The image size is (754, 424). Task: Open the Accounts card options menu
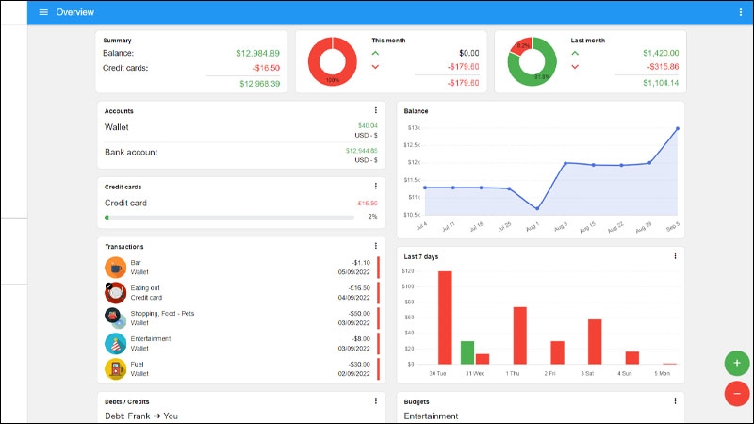(x=375, y=110)
